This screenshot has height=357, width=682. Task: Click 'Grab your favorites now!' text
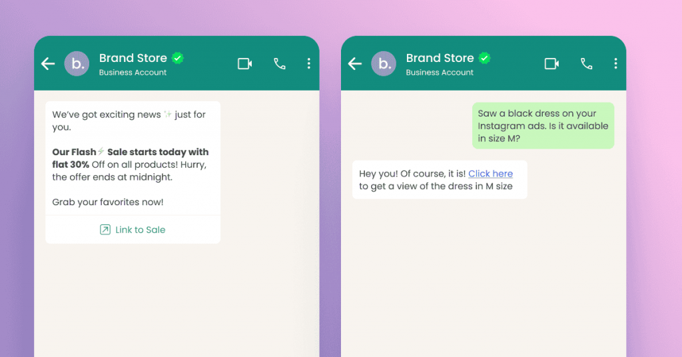point(108,202)
